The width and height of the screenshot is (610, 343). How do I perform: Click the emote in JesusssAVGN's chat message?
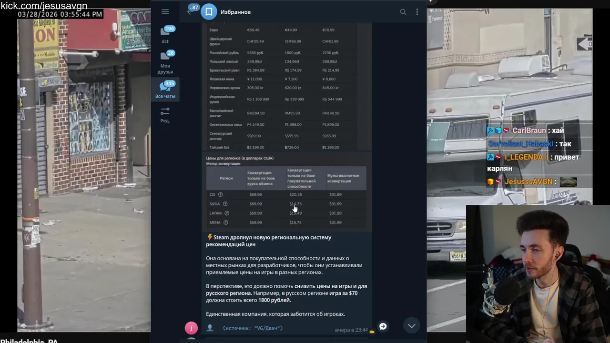point(568,182)
